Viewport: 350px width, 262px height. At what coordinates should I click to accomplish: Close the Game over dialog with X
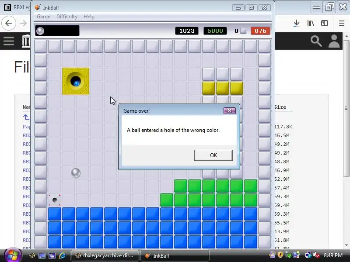229,110
